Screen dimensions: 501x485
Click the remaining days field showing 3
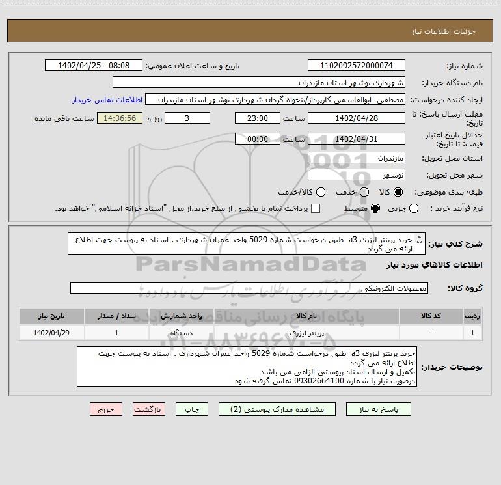click(x=187, y=118)
